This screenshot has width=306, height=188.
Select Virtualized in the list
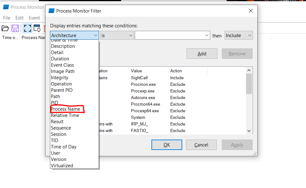coord(74,166)
